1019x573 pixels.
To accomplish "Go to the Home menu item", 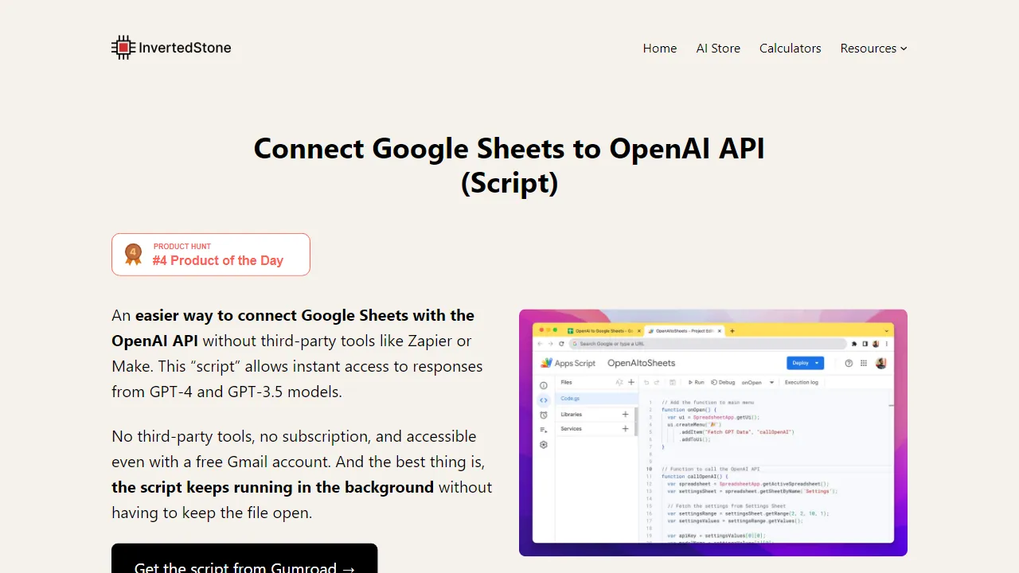I will click(660, 49).
